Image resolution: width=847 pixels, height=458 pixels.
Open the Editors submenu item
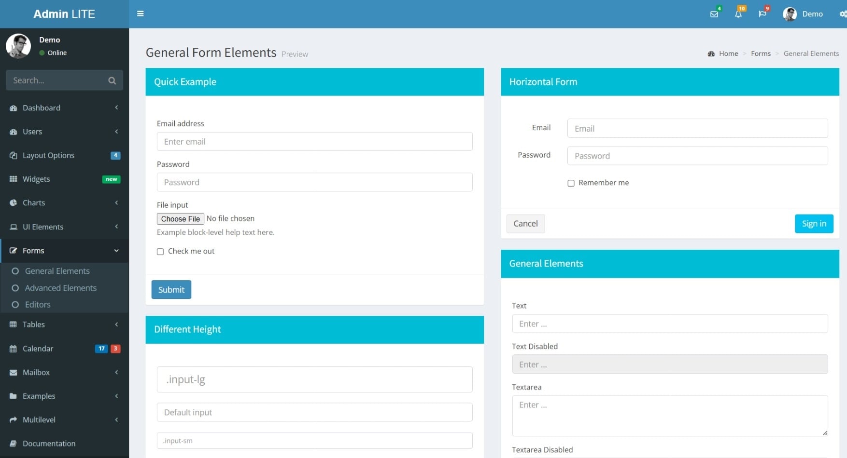pos(38,305)
